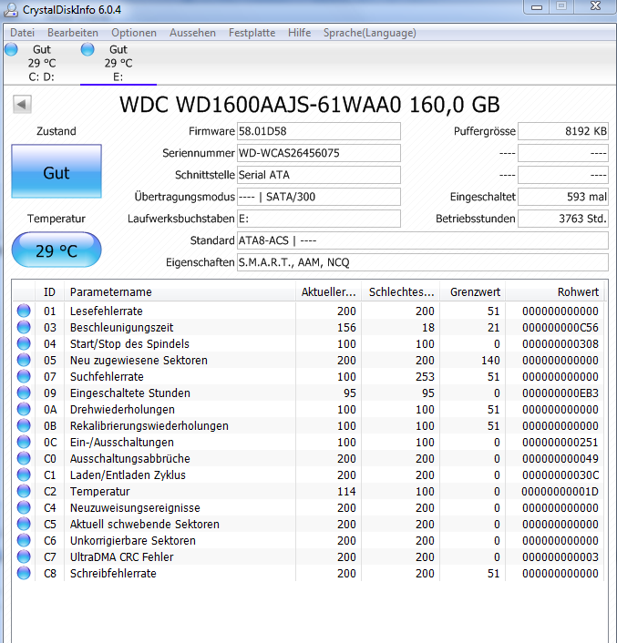Viewport: 617px width, 643px height.
Task: Click the Firmware field 58.01D58
Action: tap(319, 131)
